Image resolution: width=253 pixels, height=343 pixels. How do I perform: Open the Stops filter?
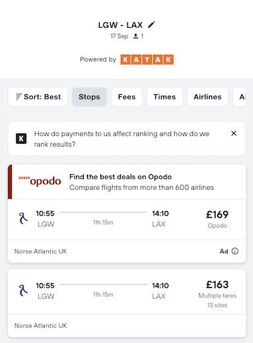click(89, 97)
